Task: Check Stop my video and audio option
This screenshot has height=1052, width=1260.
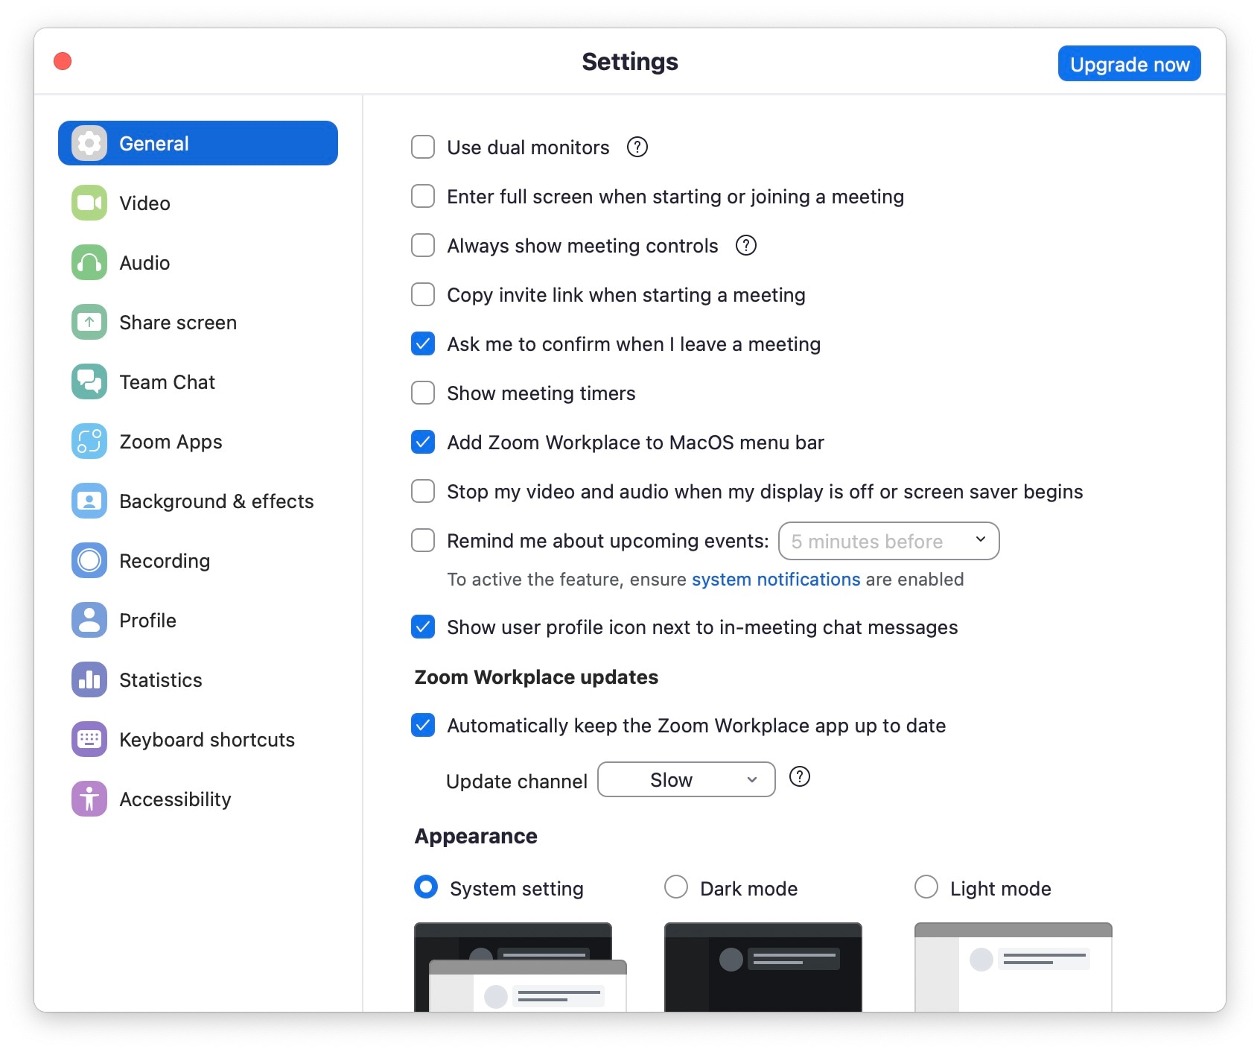Action: 423,491
